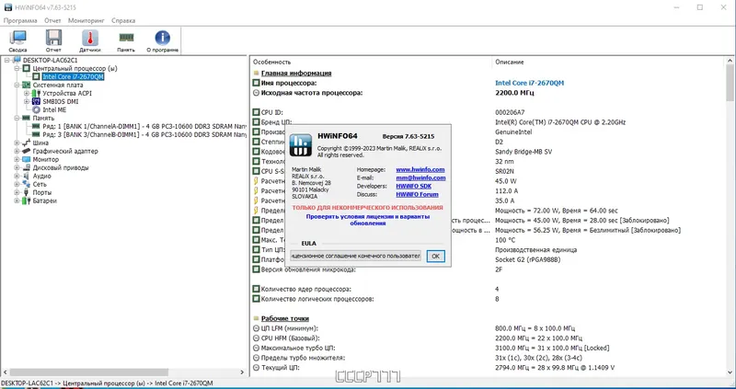Click the mm@hwinfo.com email link
This screenshot has width=736, height=389.
tap(420, 177)
